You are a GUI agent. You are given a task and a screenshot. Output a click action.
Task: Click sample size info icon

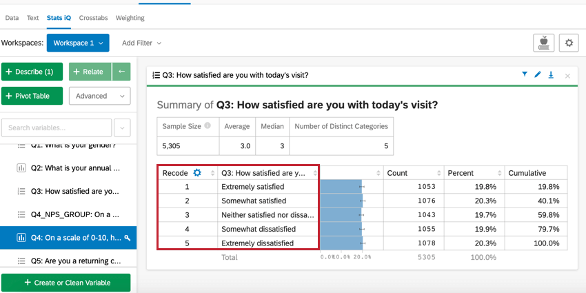[208, 126]
